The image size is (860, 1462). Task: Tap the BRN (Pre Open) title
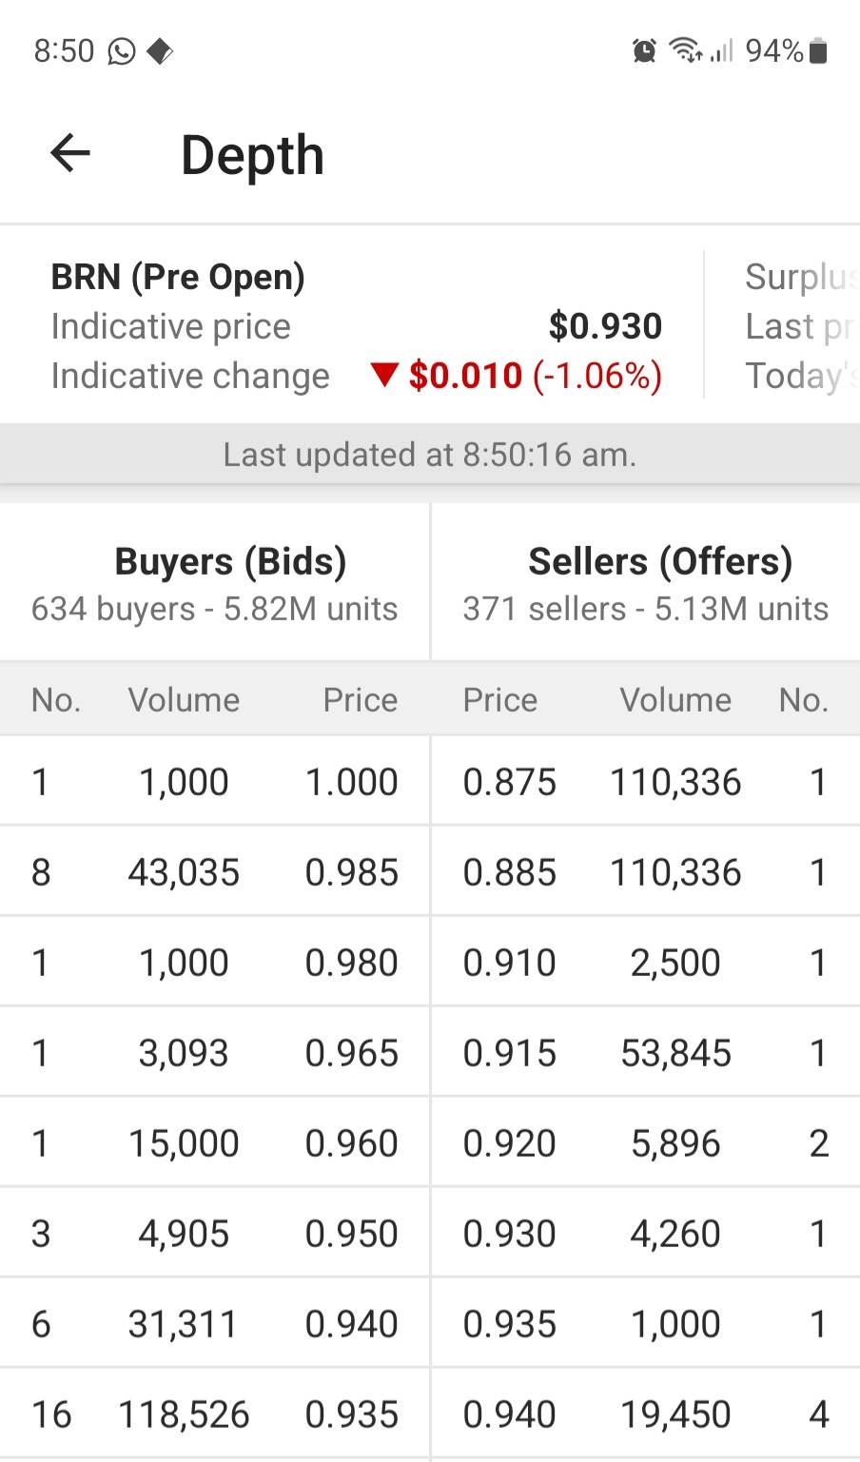[178, 277]
